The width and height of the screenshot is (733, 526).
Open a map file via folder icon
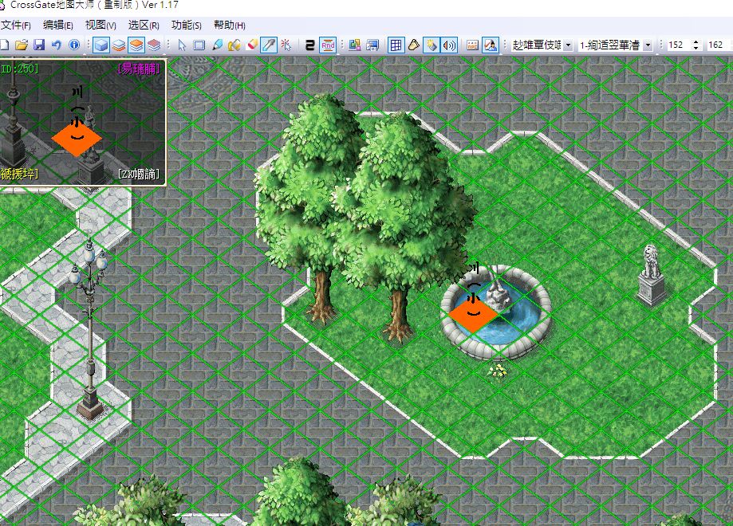click(x=21, y=45)
